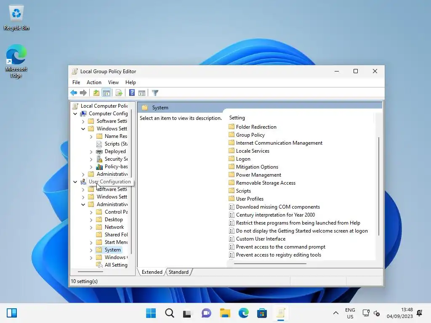Image resolution: width=431 pixels, height=323 pixels.
Task: Open the Windows Start button
Action: click(x=151, y=313)
